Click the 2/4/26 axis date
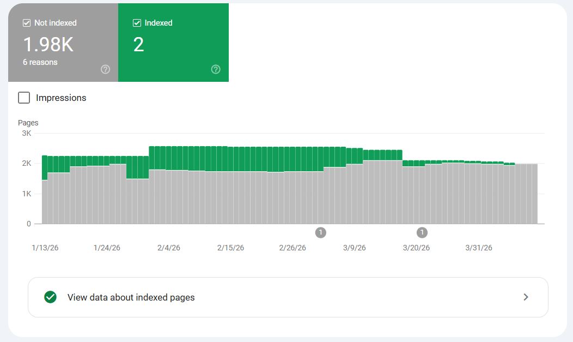The height and width of the screenshot is (342, 573). [x=169, y=248]
